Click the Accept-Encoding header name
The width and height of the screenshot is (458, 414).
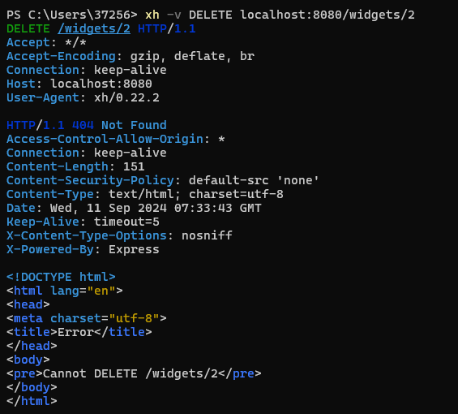[61, 56]
